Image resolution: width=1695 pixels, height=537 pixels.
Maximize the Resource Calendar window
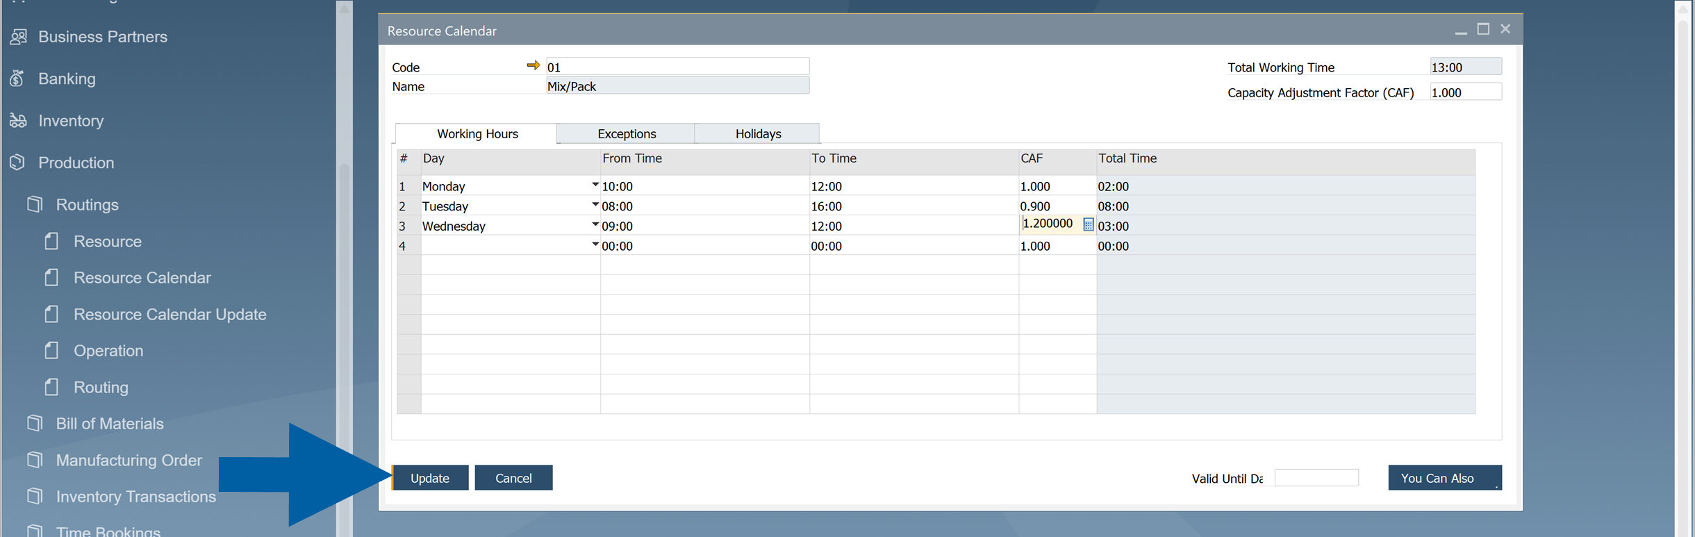pos(1483,28)
